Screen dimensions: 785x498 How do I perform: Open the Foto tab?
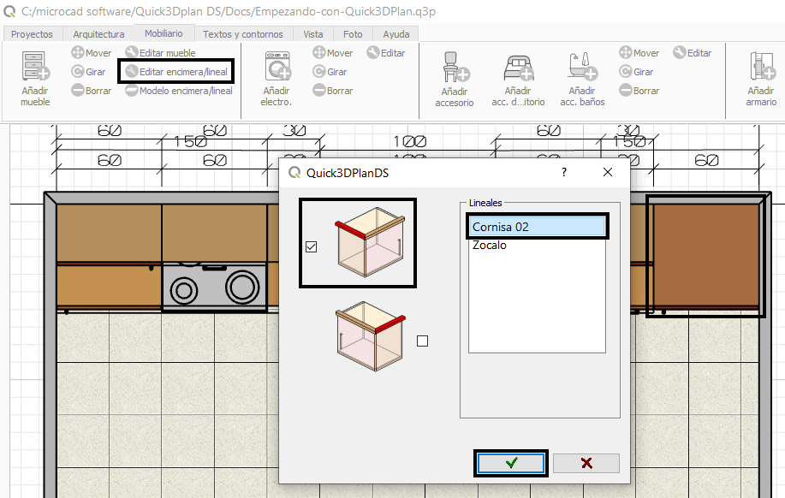353,34
